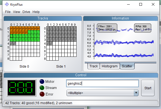Open the Help menu
161x109 pixels.
pyautogui.click(x=36, y=12)
